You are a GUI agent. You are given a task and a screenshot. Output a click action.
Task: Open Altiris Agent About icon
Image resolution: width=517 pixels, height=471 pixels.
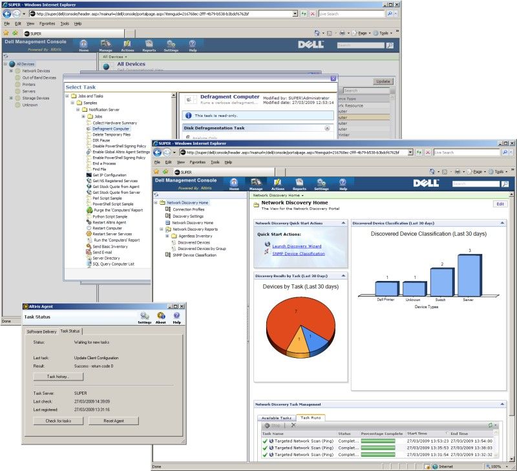click(x=160, y=318)
